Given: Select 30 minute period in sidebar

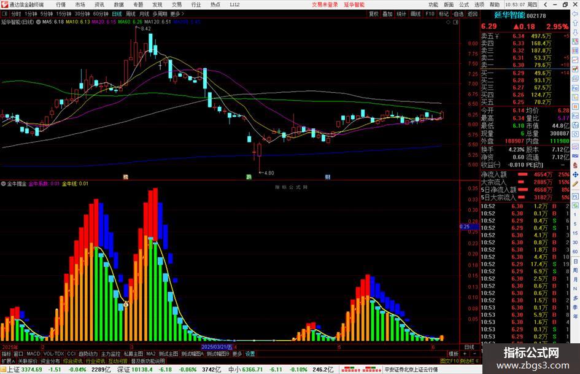Looking at the screenshot, I should 575,243.
